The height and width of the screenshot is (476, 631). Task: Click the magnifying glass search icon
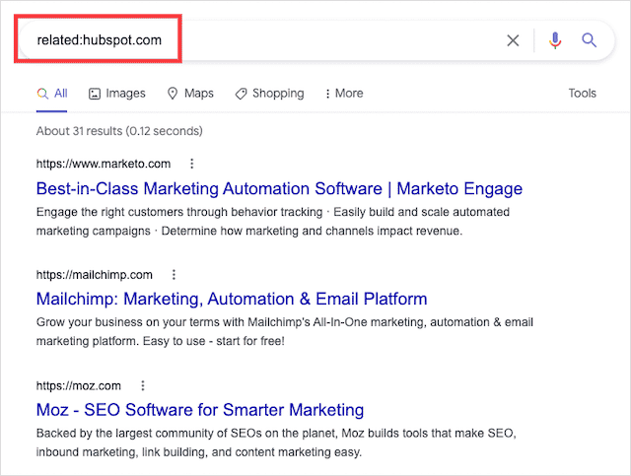[590, 40]
